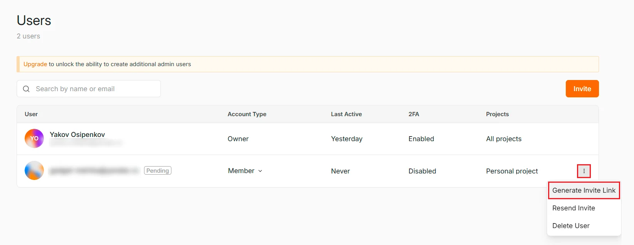The width and height of the screenshot is (634, 245).
Task: Click the Owner account type cell
Action: [x=238, y=139]
